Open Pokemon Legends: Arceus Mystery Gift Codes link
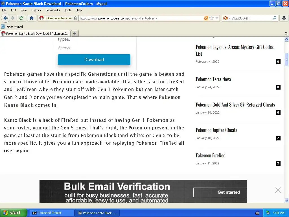The width and height of the screenshot is (289, 217). (235, 50)
